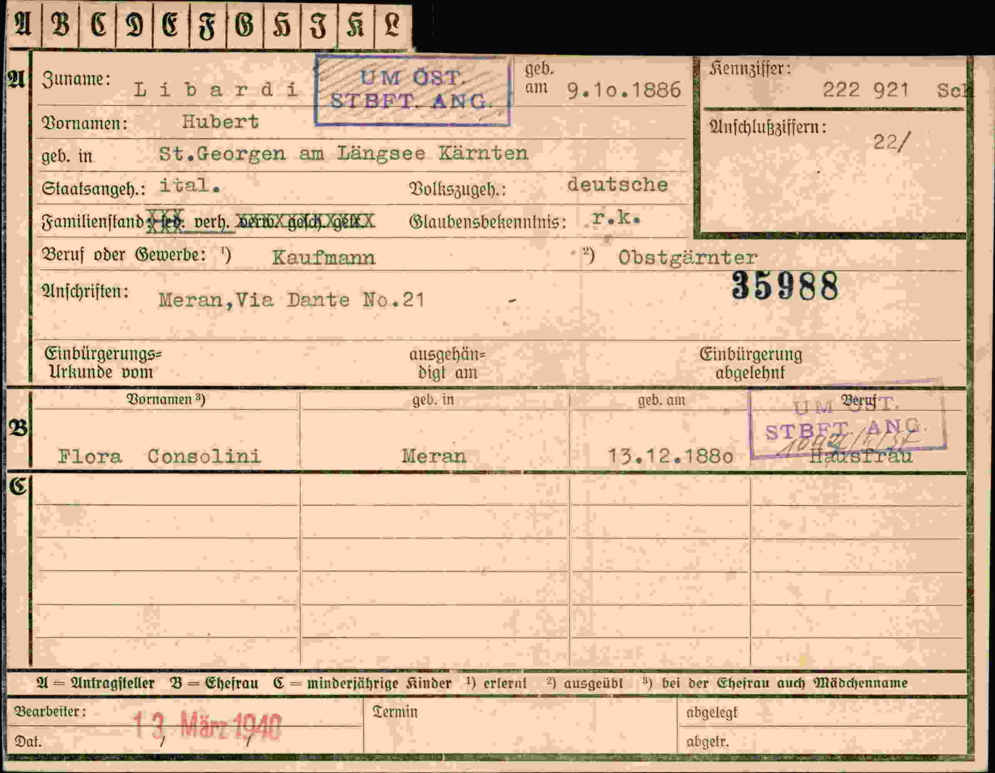Click the underlined marital status 'verh.'
The image size is (995, 773).
[211, 222]
